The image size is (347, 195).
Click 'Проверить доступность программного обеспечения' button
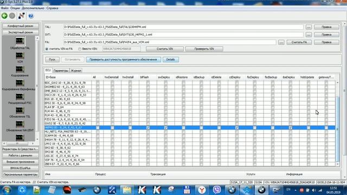click(123, 60)
